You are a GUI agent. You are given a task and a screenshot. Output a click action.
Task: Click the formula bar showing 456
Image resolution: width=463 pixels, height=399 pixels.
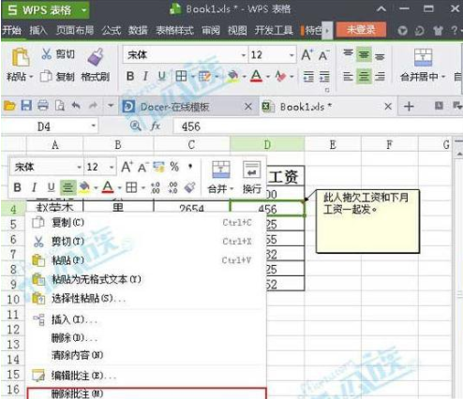tap(317, 126)
